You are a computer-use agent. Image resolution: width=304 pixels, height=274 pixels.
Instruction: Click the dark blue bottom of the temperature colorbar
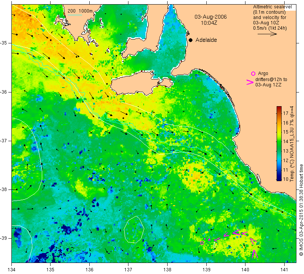pyautogui.click(x=279, y=179)
